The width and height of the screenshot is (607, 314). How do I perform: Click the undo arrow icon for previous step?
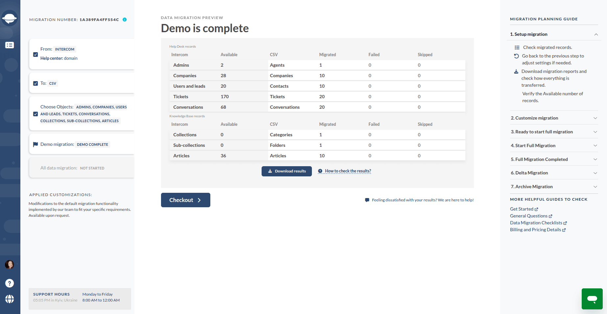click(516, 56)
